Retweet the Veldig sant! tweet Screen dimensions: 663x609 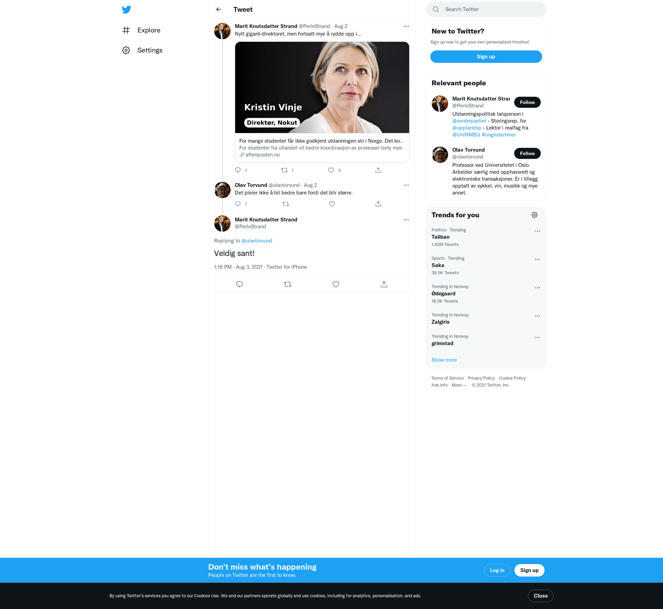click(288, 284)
